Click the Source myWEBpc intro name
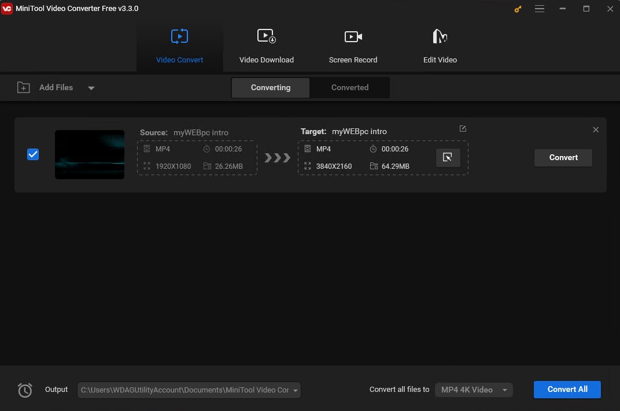Screen dimensions: 620x411 201,132
